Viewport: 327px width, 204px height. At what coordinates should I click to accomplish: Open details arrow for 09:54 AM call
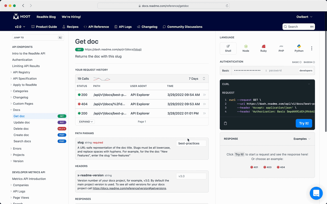[204, 95]
